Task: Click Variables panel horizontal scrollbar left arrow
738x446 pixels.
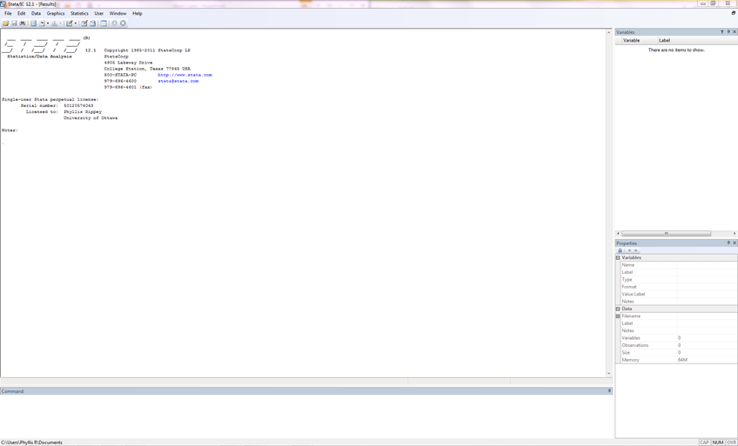Action: pos(618,233)
